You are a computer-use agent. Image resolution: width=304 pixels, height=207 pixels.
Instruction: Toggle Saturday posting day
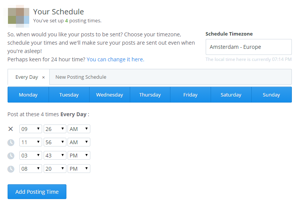231,95
